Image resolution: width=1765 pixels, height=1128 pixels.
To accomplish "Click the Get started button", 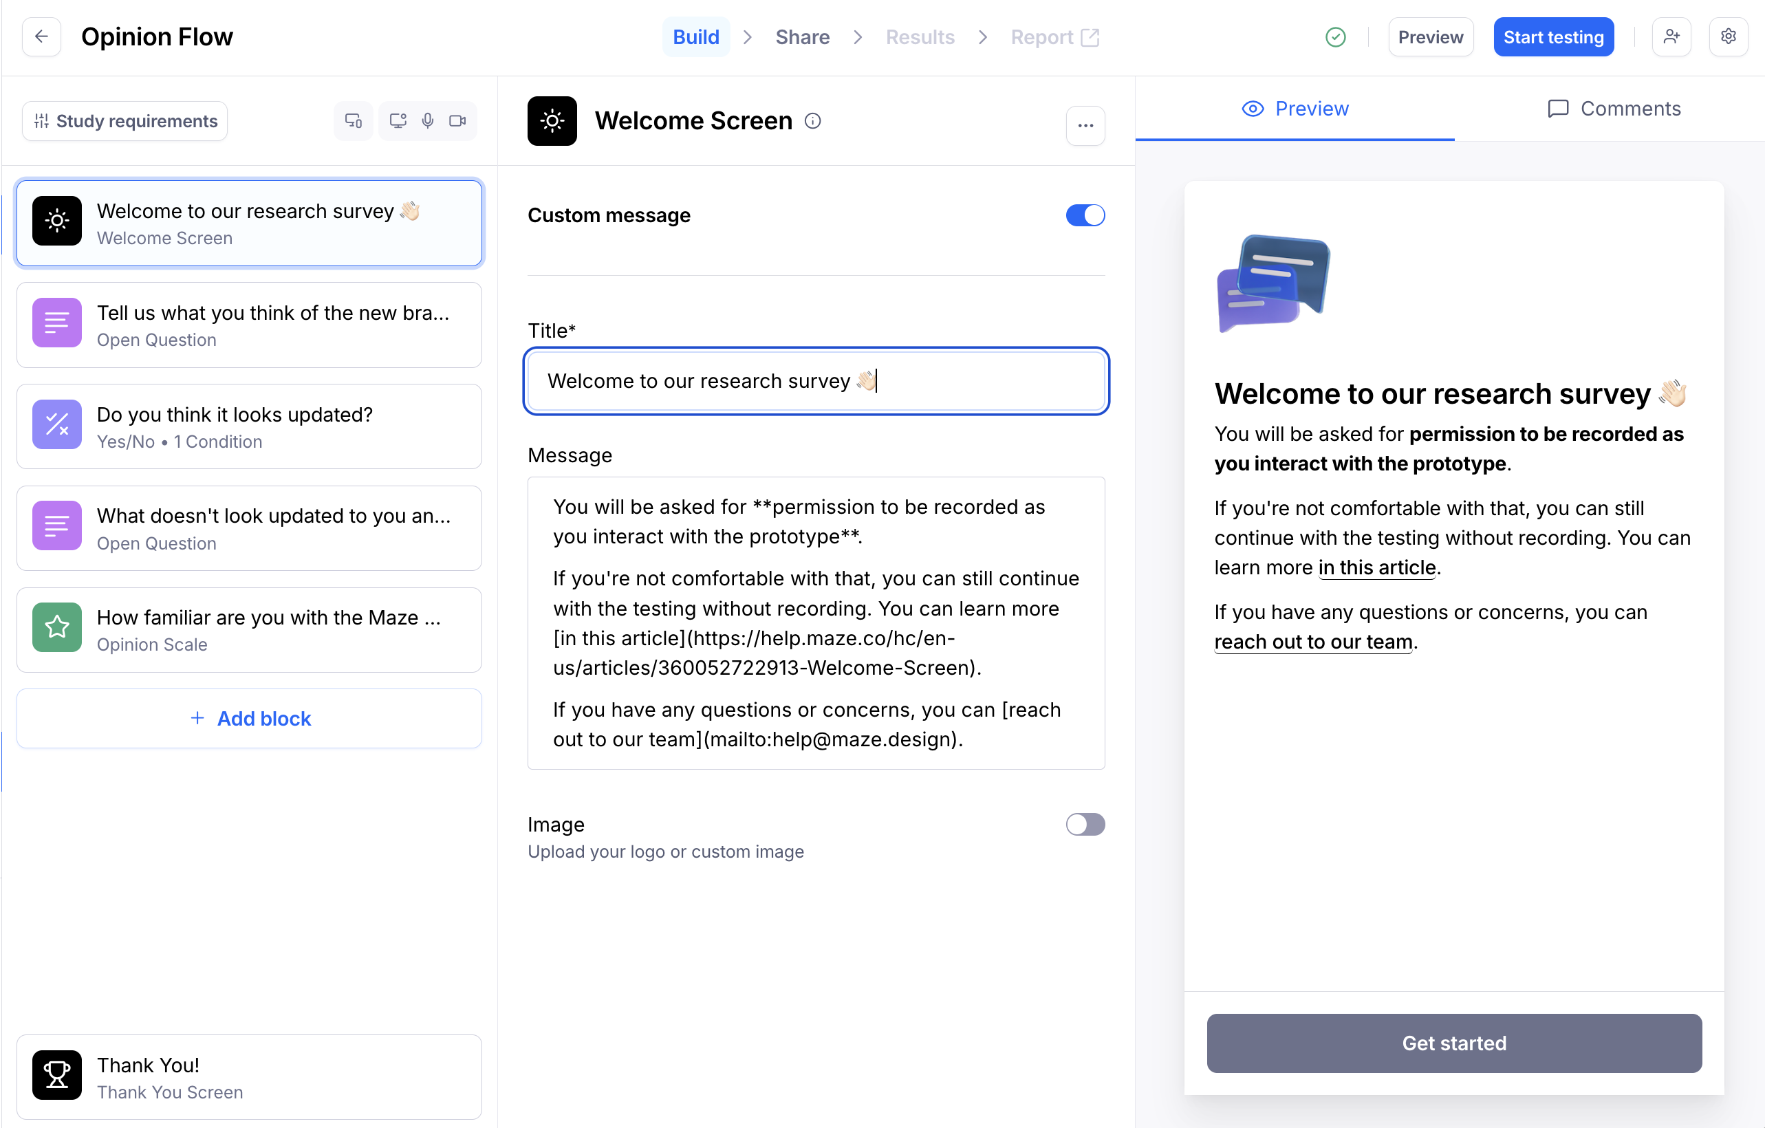I will click(1453, 1043).
